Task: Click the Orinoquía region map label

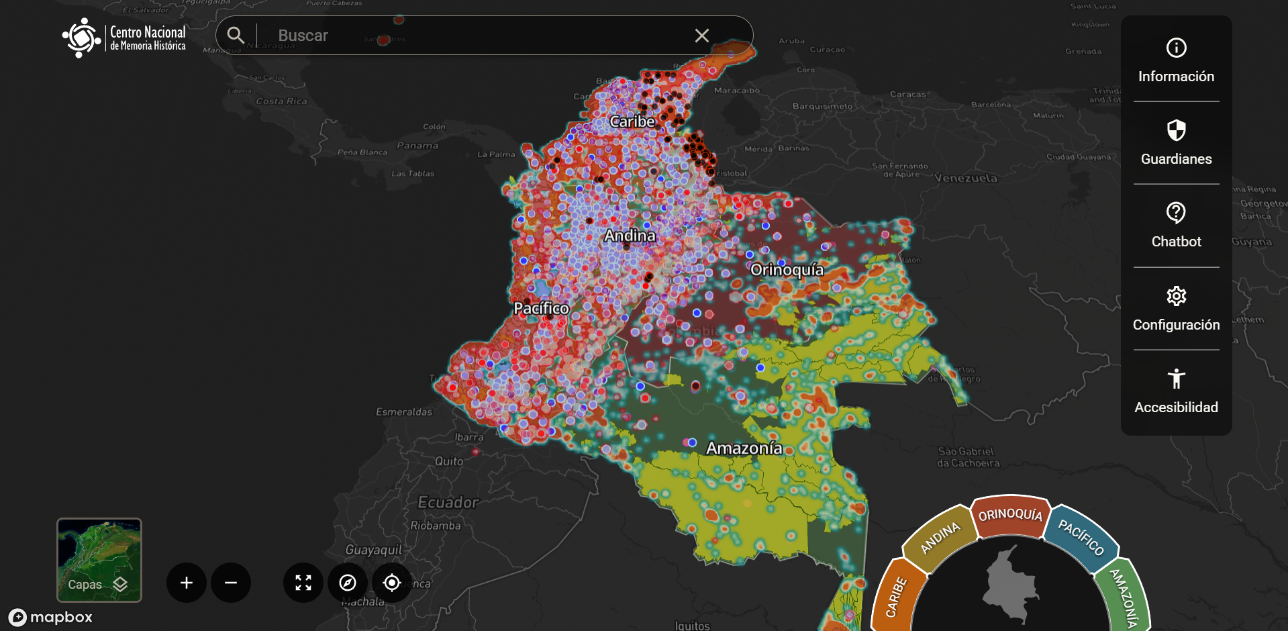Action: [787, 270]
